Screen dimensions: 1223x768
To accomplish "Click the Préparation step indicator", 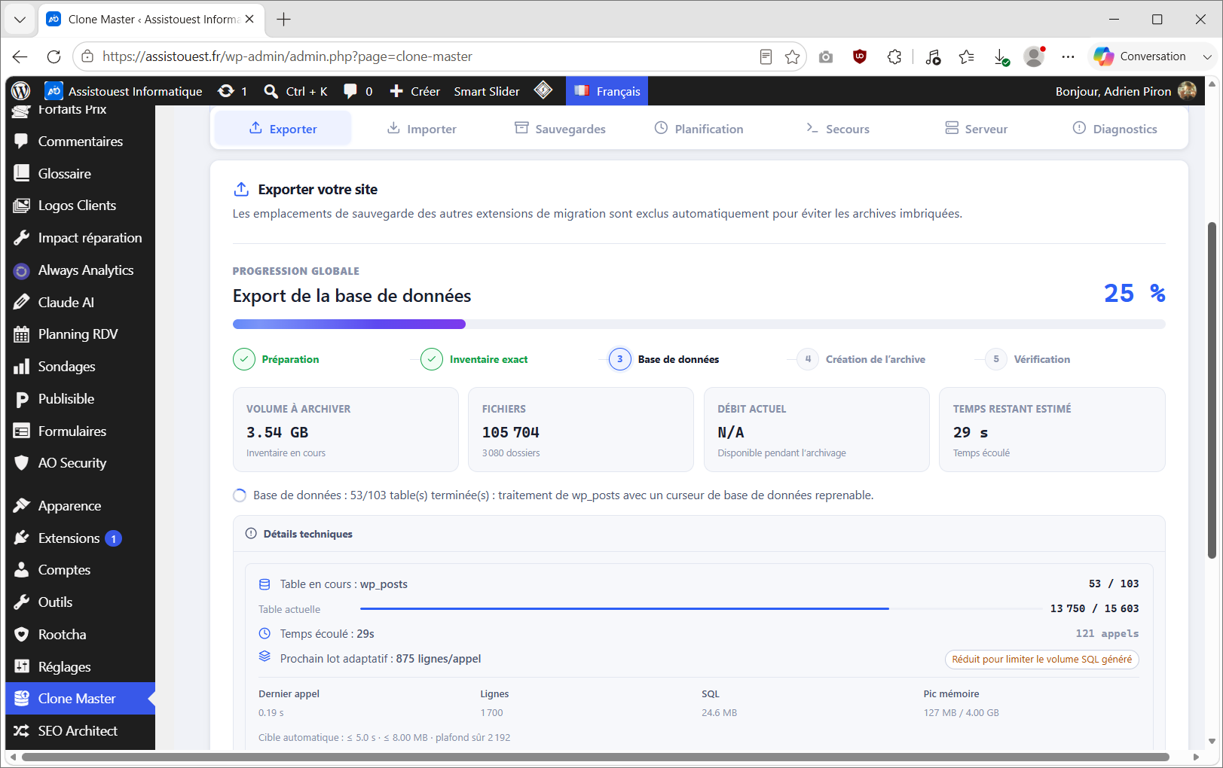I will click(276, 359).
